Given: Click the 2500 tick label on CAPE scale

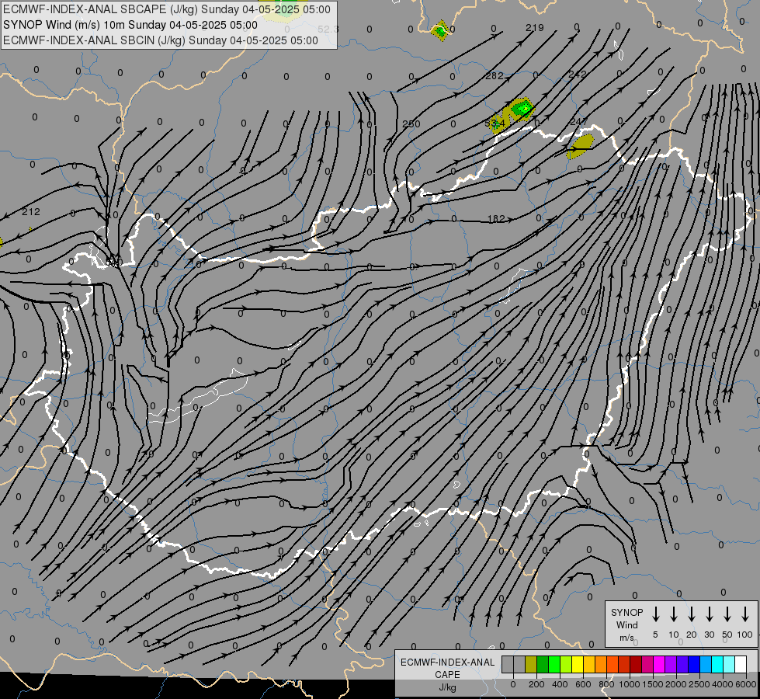Looking at the screenshot, I should [699, 684].
